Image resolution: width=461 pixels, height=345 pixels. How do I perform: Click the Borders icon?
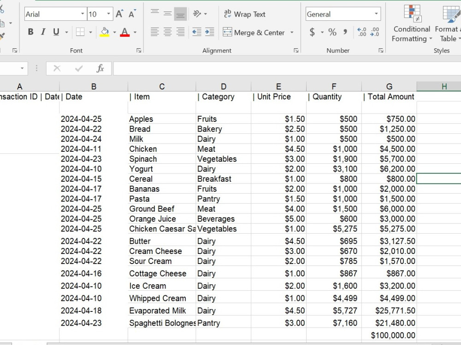(x=80, y=32)
